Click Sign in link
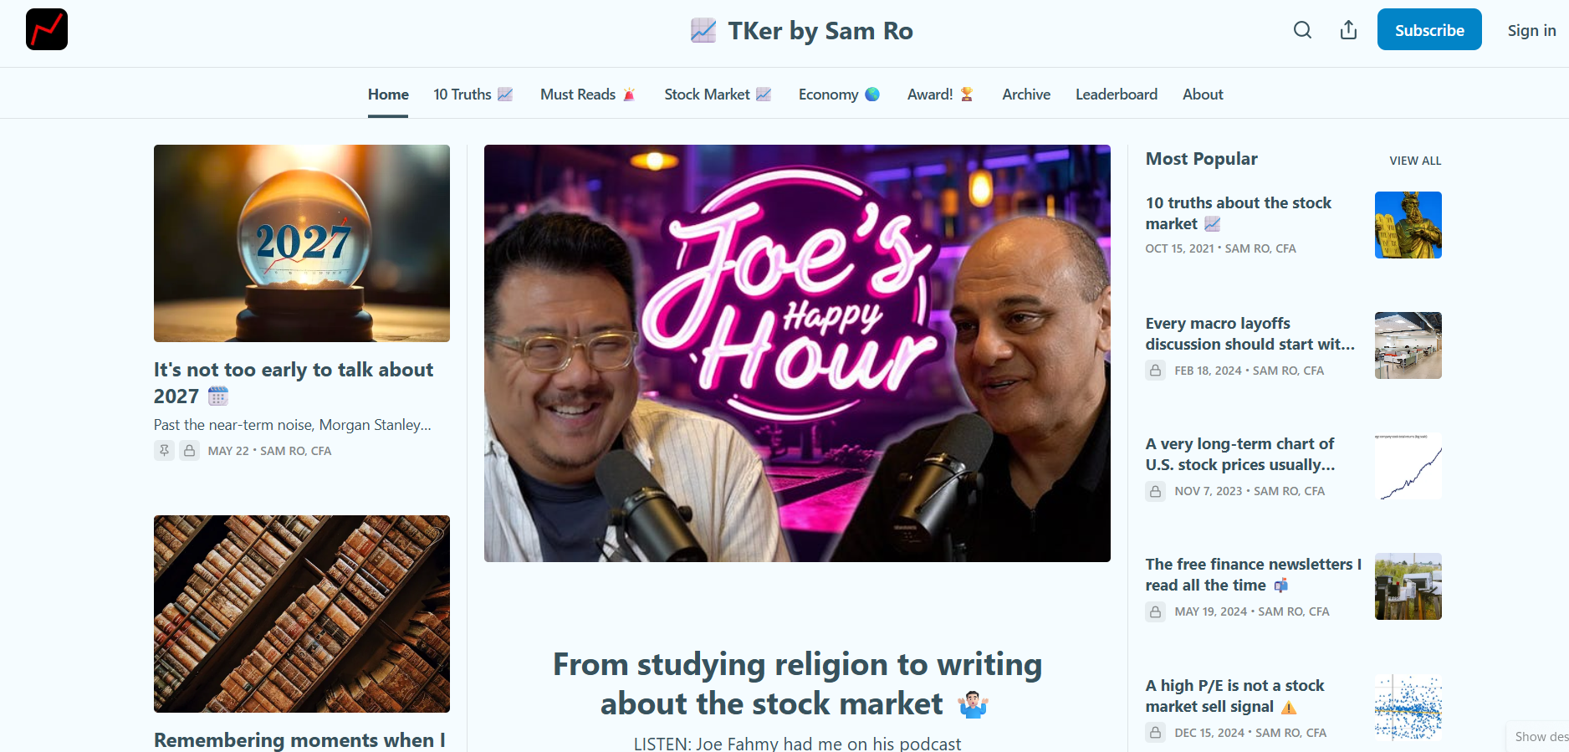Image resolution: width=1569 pixels, height=752 pixels. pyautogui.click(x=1531, y=30)
